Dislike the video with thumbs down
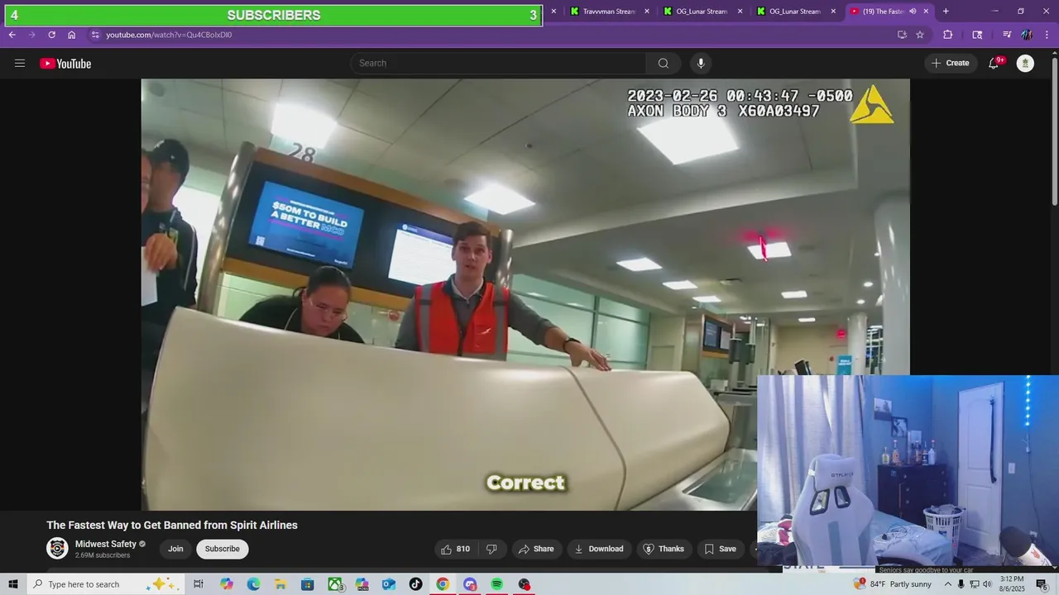Screen dimensions: 1059x595 pyautogui.click(x=491, y=549)
